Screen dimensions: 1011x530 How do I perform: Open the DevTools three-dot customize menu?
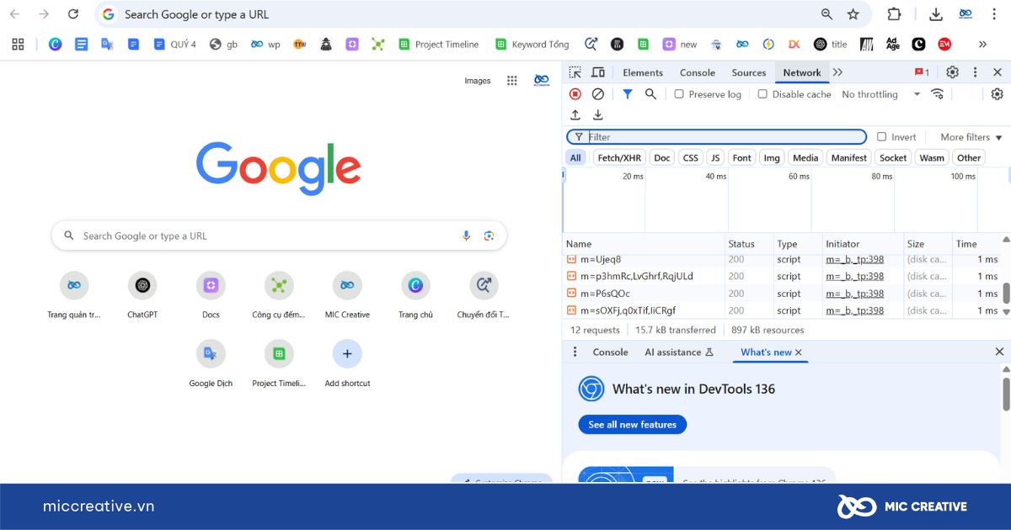coord(975,72)
